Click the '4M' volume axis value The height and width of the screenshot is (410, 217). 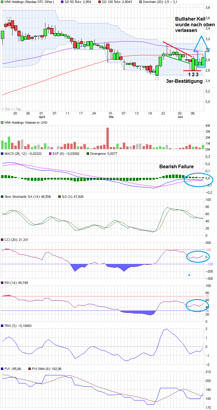pos(208,126)
